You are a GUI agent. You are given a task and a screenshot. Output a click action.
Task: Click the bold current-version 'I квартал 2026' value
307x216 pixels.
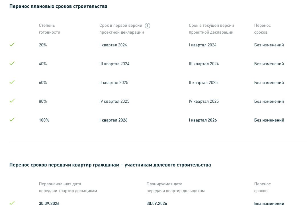203,120
